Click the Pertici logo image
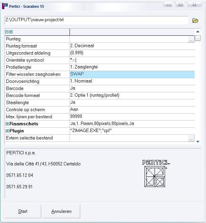The width and height of the screenshot is (206, 223). coord(156,173)
